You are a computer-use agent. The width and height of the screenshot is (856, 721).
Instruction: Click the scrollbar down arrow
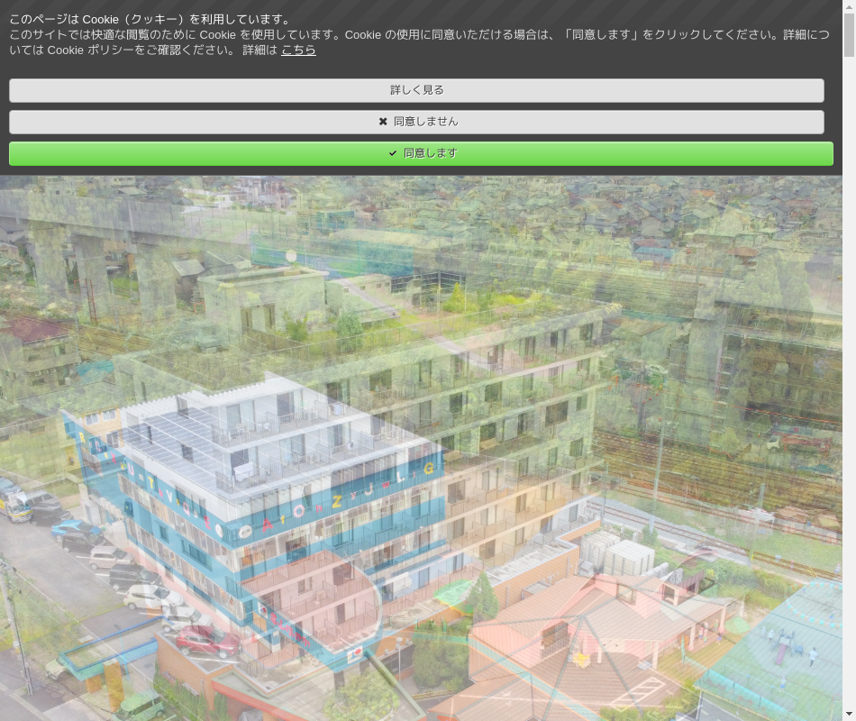pyautogui.click(x=849, y=714)
